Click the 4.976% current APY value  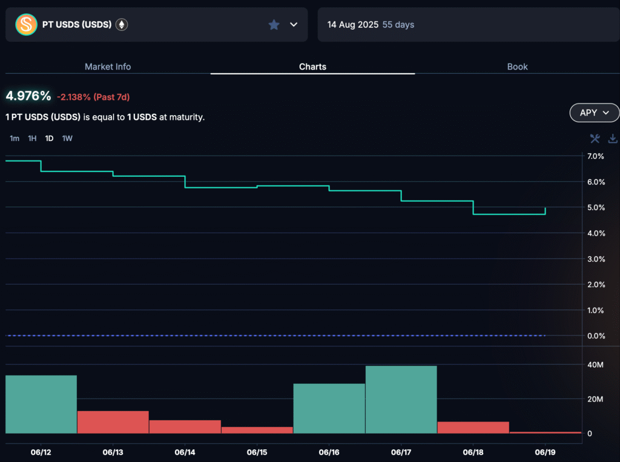click(x=28, y=96)
